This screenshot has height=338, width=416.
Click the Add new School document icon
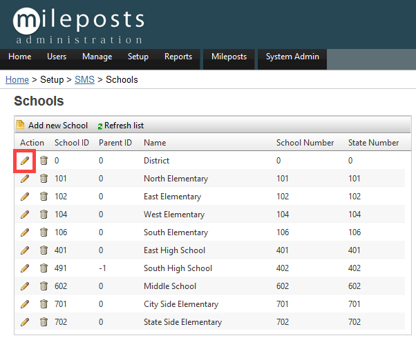pyautogui.click(x=21, y=125)
